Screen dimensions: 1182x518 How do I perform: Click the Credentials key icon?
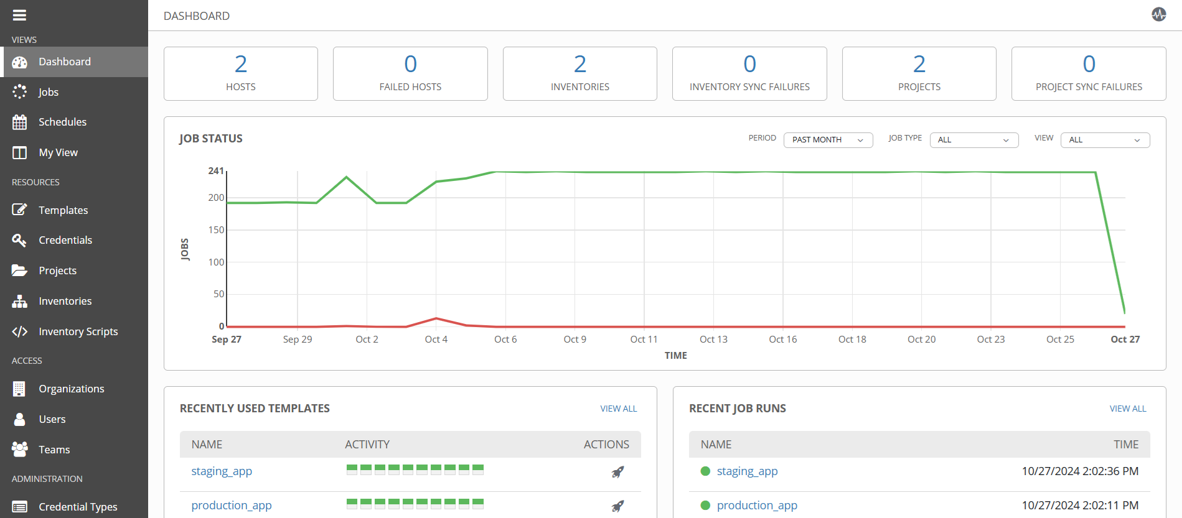click(x=19, y=240)
